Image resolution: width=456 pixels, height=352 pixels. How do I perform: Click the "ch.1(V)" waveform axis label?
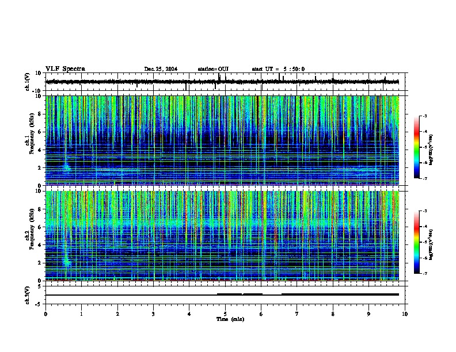tap(28, 82)
